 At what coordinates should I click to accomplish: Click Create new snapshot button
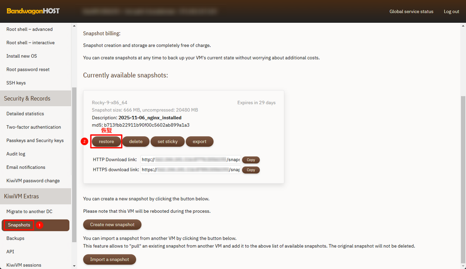[112, 224]
